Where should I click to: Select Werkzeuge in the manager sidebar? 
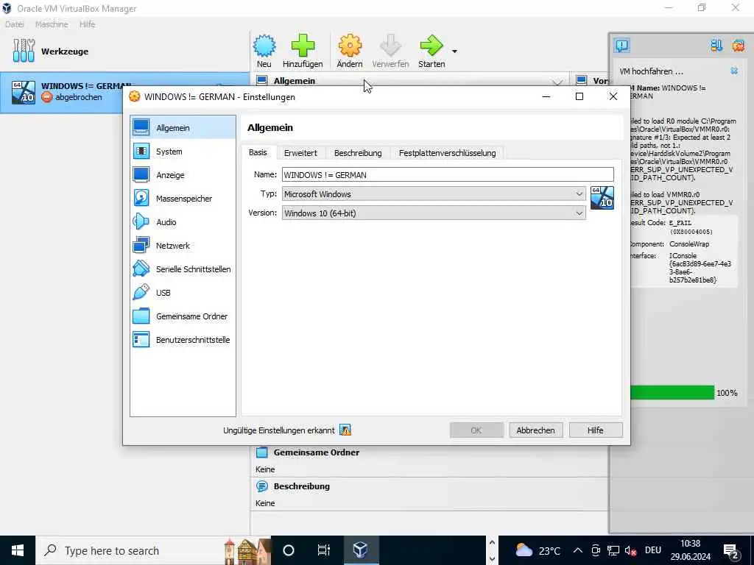(125, 51)
